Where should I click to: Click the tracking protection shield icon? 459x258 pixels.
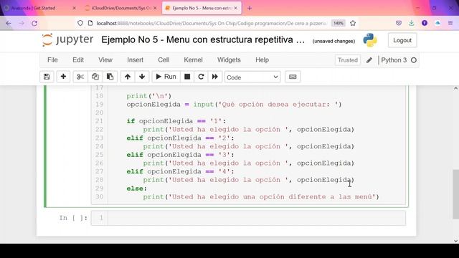tap(80, 23)
